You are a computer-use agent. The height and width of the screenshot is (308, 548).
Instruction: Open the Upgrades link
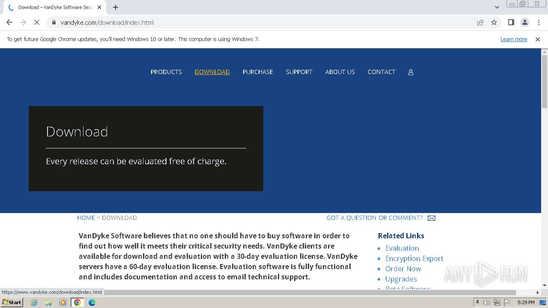click(x=401, y=279)
